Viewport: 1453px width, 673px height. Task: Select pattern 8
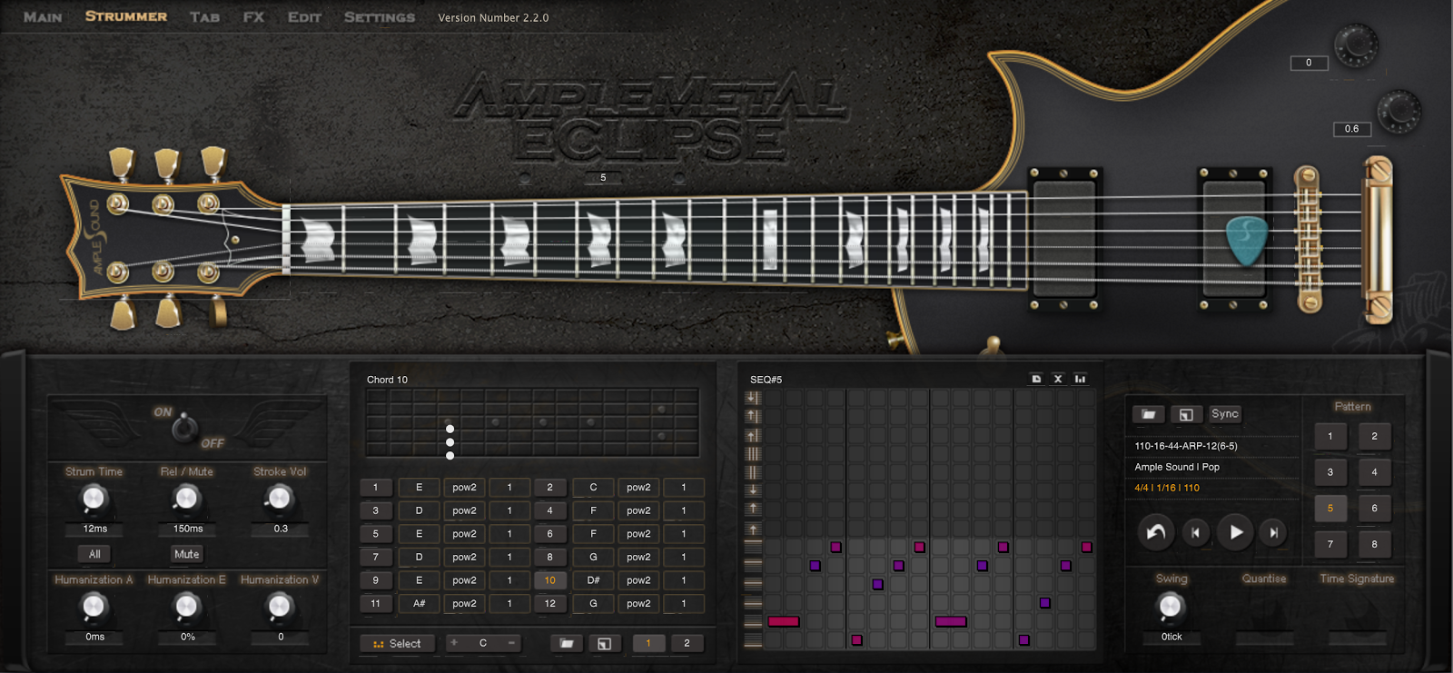1375,545
